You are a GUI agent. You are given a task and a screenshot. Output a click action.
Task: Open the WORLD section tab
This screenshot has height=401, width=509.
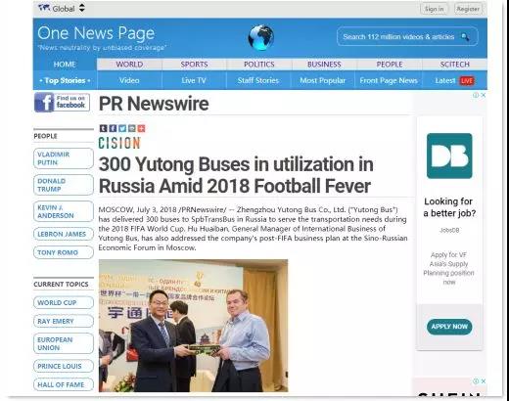[x=129, y=65]
